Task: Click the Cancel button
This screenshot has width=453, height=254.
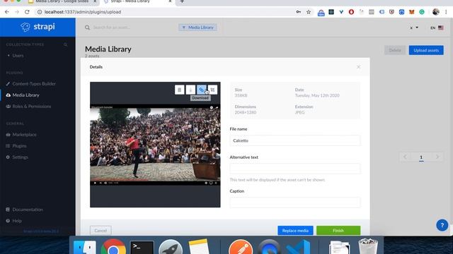Action: [101, 231]
